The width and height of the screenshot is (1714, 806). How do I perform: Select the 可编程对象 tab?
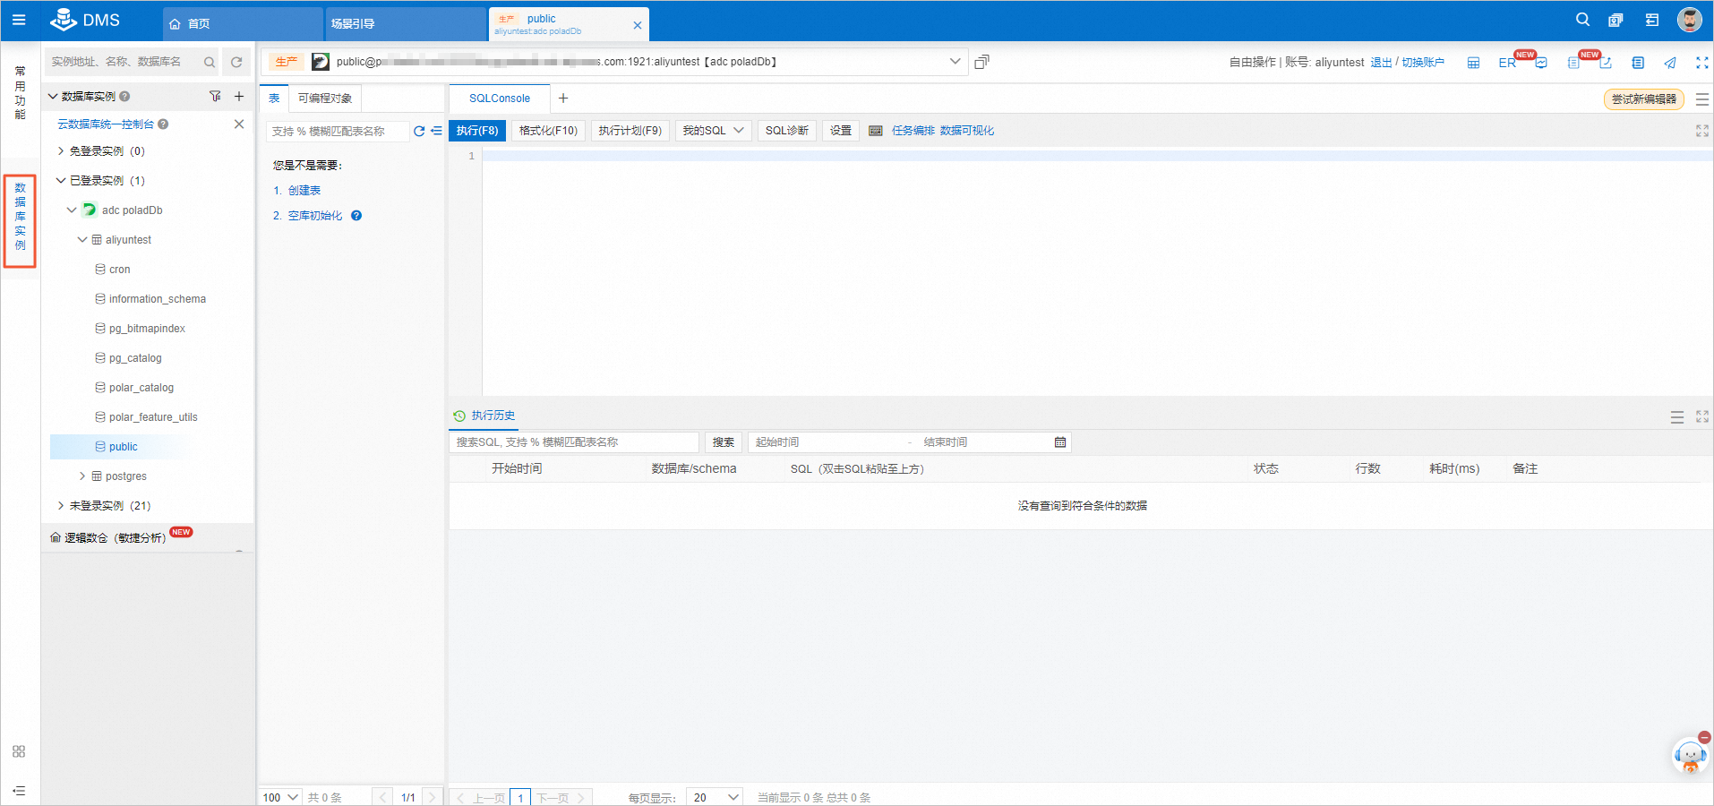pyautogui.click(x=325, y=99)
